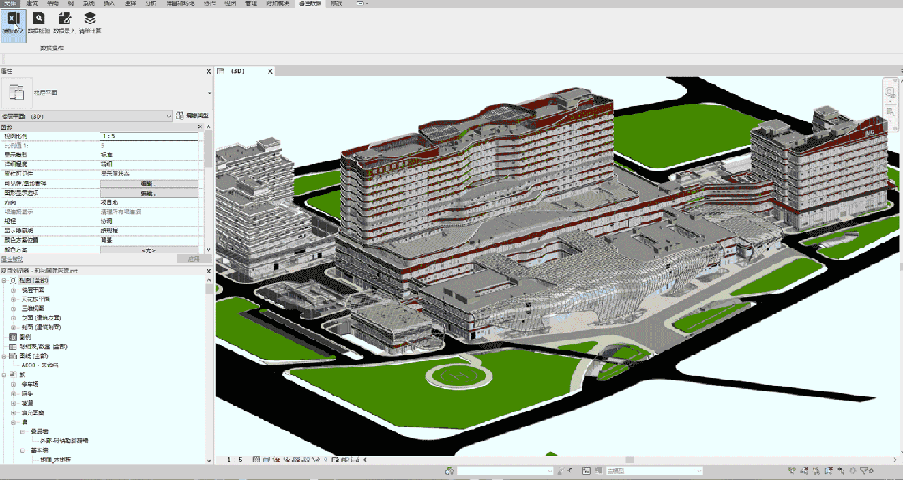
Task: Click Edit button for Visibility/Graphics Overrides
Action: pyautogui.click(x=147, y=183)
